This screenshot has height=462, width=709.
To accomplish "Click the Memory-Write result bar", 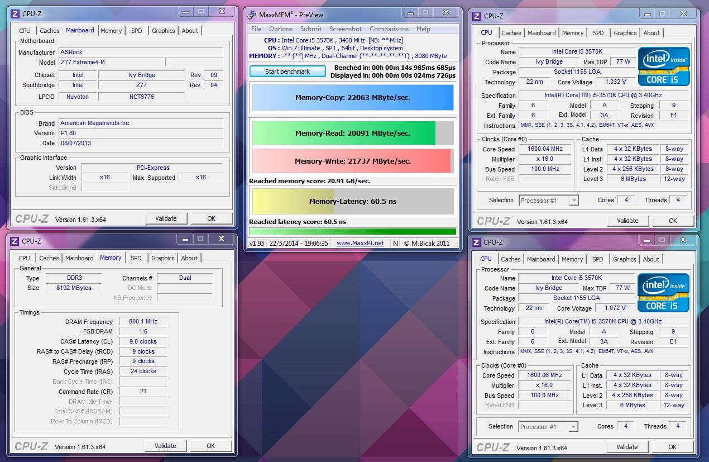I will point(353,161).
